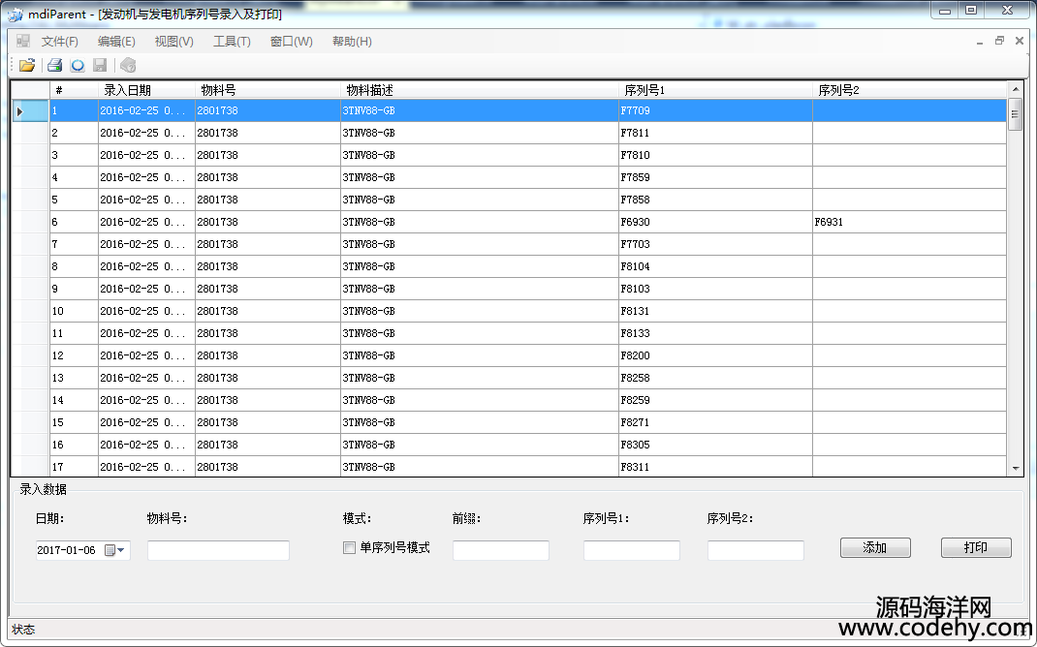Select the 序列号1 column header
The width and height of the screenshot is (1037, 647).
(715, 90)
